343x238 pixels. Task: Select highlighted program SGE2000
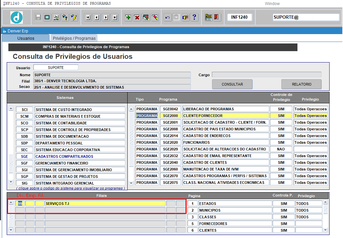pos(170,116)
